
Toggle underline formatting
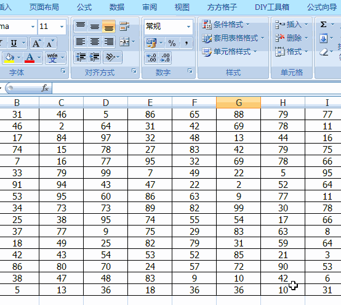click(14, 43)
